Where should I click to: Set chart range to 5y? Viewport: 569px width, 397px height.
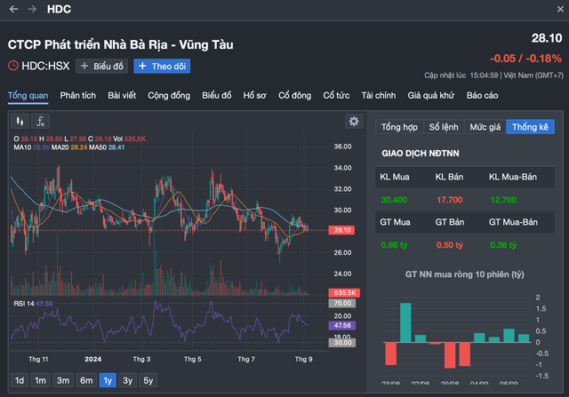[x=148, y=380]
